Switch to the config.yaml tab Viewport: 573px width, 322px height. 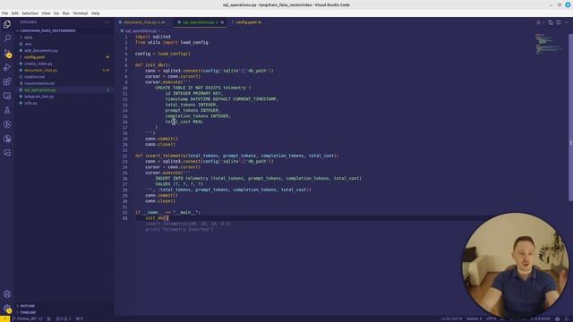click(248, 22)
